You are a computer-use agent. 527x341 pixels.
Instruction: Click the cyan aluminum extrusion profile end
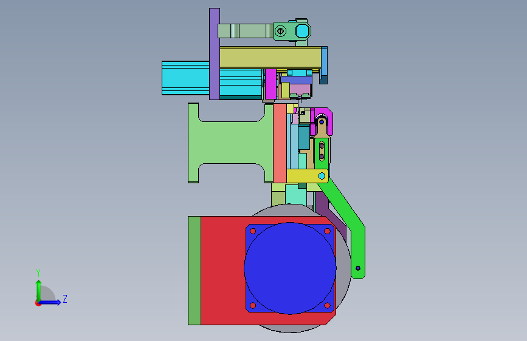[x=185, y=78]
